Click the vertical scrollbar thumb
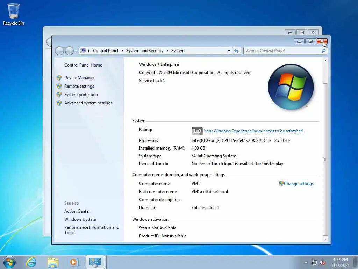Image resolution: width=358 pixels, height=269 pixels. [x=325, y=159]
